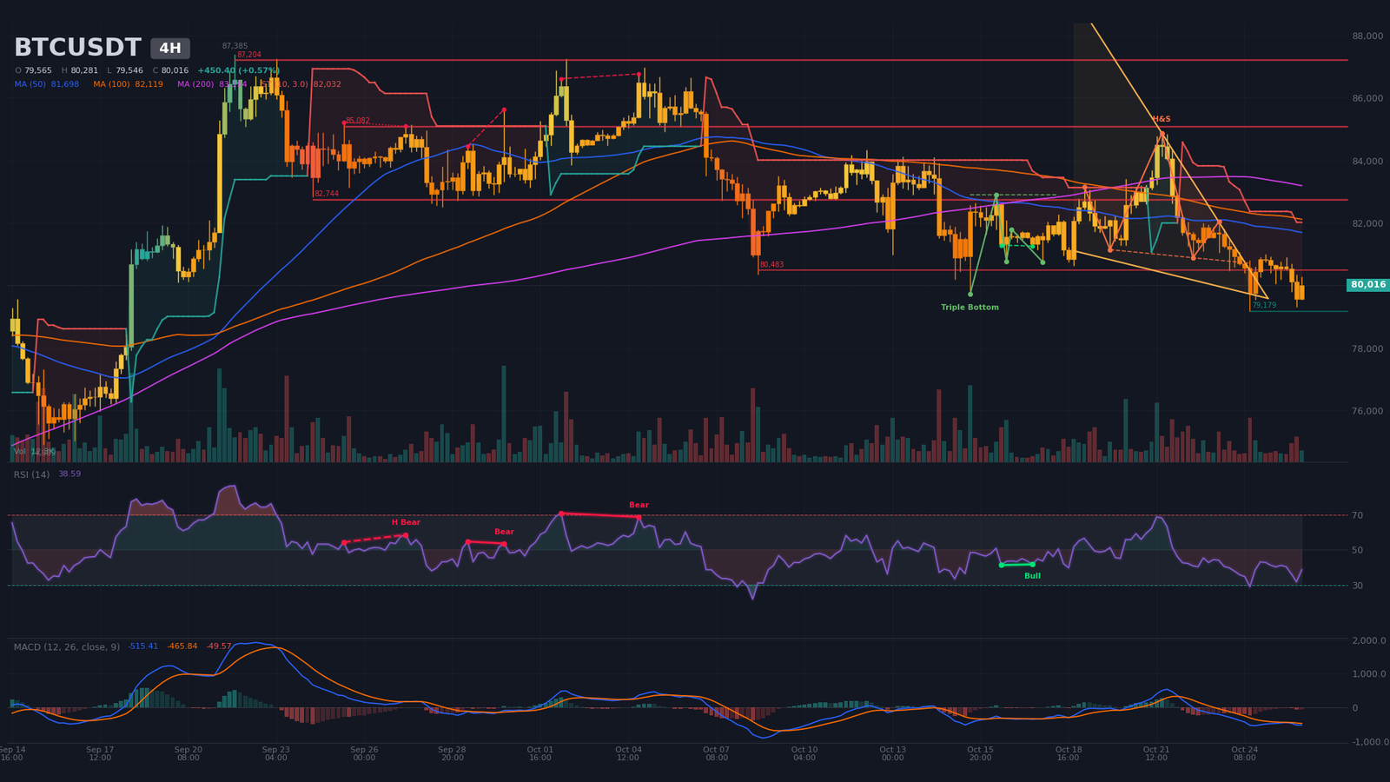1390x782 pixels.
Task: Click the BTCUSDT symbol title
Action: pos(77,48)
